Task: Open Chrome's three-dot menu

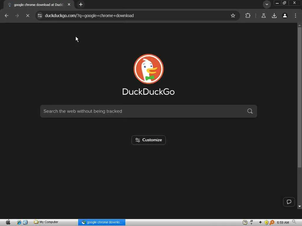Action: click(x=296, y=16)
